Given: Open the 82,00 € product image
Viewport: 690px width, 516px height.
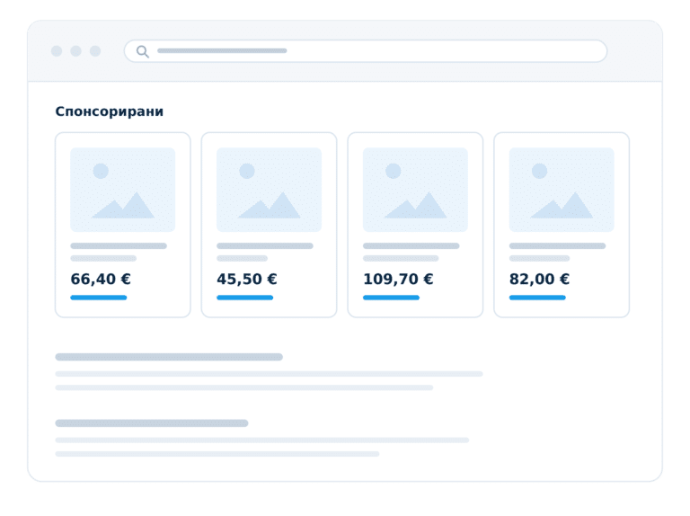Looking at the screenshot, I should tap(562, 190).
